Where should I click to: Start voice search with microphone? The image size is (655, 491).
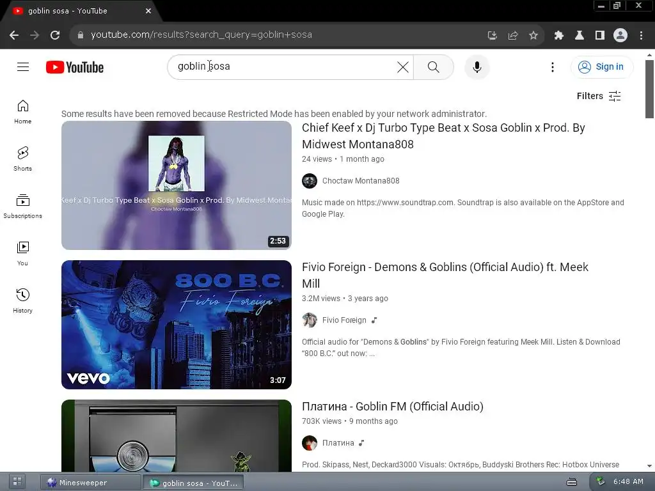coord(477,66)
